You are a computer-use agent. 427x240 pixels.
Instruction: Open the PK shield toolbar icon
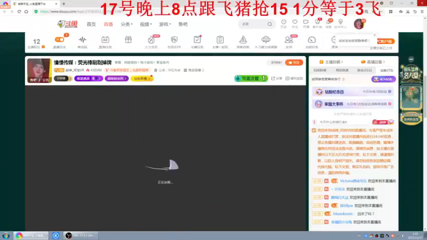click(175, 39)
